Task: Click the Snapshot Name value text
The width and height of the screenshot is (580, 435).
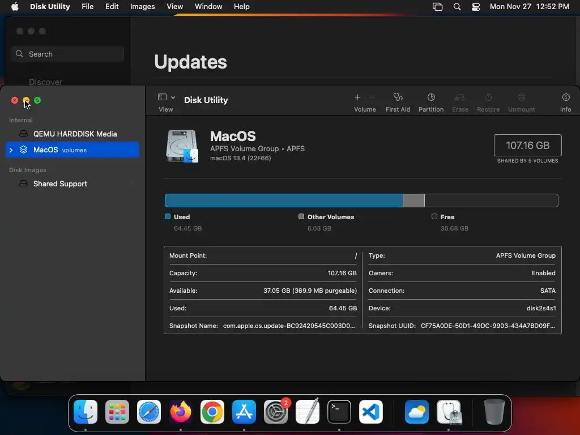Action: point(289,326)
